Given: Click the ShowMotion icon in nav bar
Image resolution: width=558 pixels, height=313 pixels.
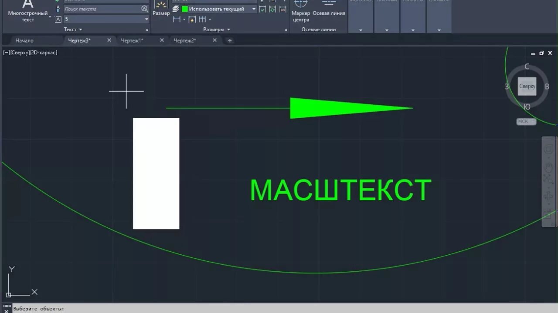Looking at the screenshot, I should click(x=548, y=213).
